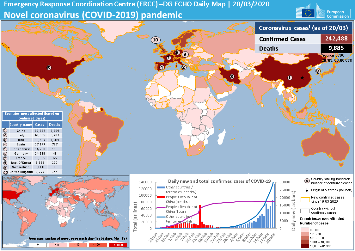This screenshot has width=355, height=251.
Task: Click the Deaths total 9,885 box
Action: tap(336, 48)
